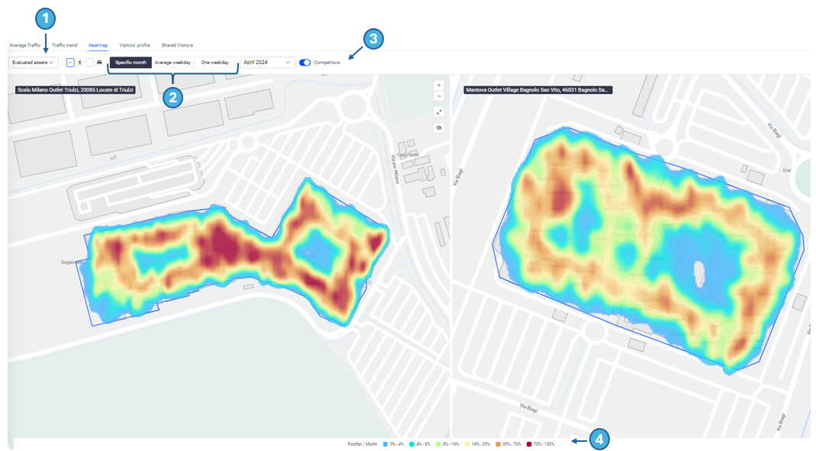Open the Traffic trend tab
Image resolution: width=816 pixels, height=451 pixels.
point(64,45)
